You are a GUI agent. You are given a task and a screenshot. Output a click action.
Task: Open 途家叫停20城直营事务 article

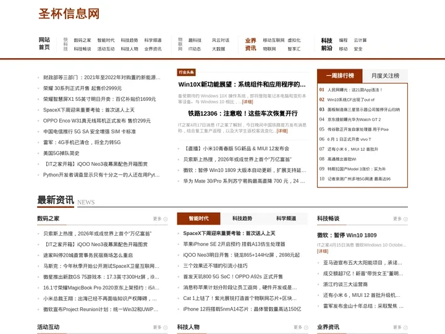point(88,255)
